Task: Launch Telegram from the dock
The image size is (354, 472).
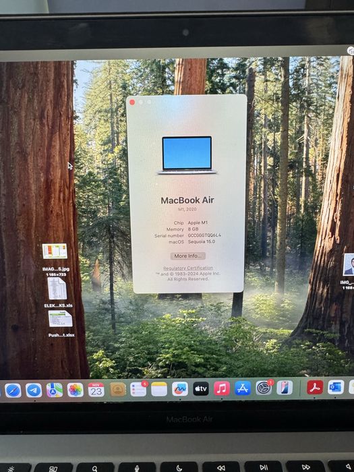Action: coord(34,390)
